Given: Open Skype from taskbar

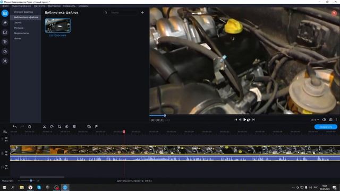Looking at the screenshot, I should click(x=39, y=187).
